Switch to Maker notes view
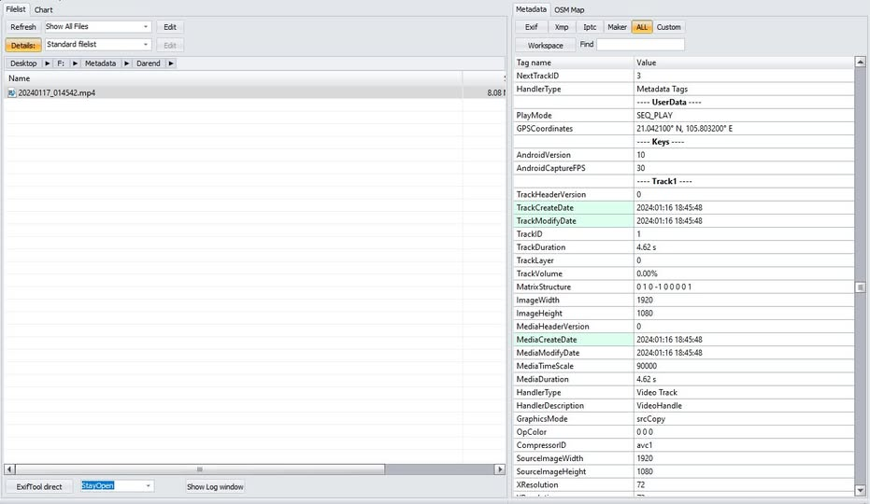Image resolution: width=870 pixels, height=504 pixels. [617, 27]
